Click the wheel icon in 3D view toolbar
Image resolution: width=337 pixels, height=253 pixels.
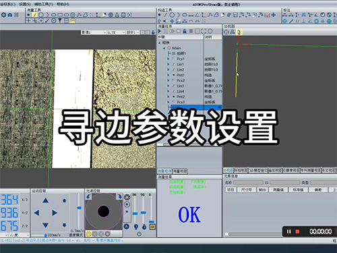pyautogui.click(x=226, y=32)
